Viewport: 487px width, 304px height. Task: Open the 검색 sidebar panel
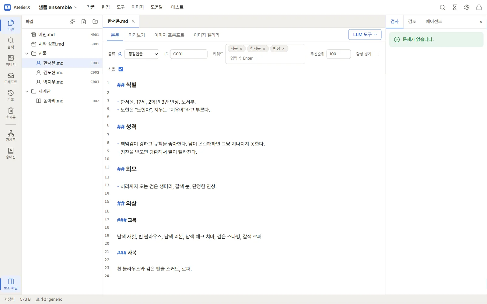(x=11, y=43)
